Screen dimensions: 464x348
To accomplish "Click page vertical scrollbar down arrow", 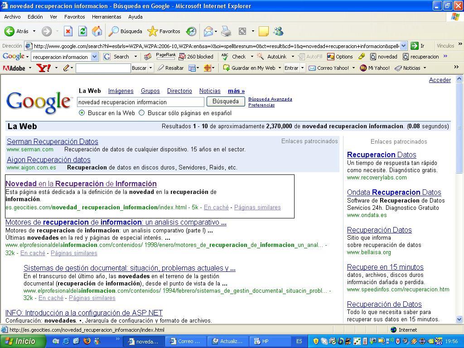I will click(459, 319).
